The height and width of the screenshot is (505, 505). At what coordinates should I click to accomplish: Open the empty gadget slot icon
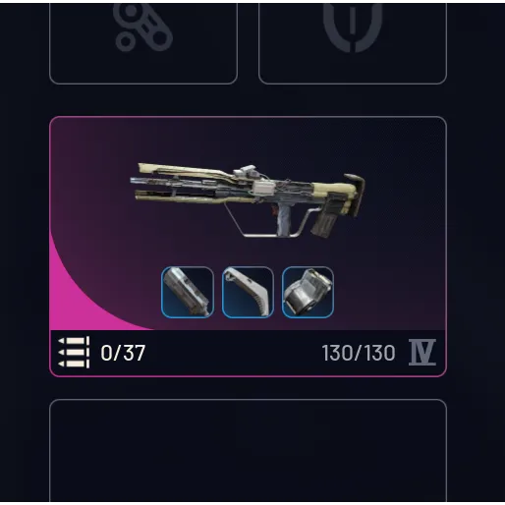coord(142,27)
